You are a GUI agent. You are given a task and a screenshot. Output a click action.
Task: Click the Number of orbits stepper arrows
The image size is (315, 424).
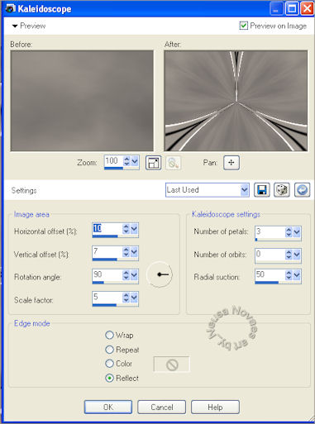289,255
